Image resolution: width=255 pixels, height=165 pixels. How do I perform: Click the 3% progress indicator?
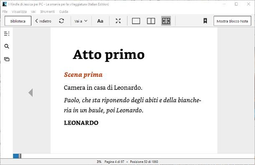99,162
